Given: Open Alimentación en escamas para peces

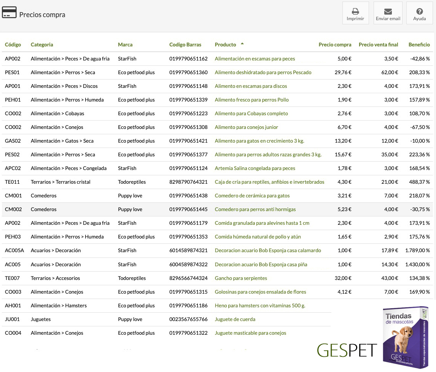Looking at the screenshot, I should coord(255,59).
